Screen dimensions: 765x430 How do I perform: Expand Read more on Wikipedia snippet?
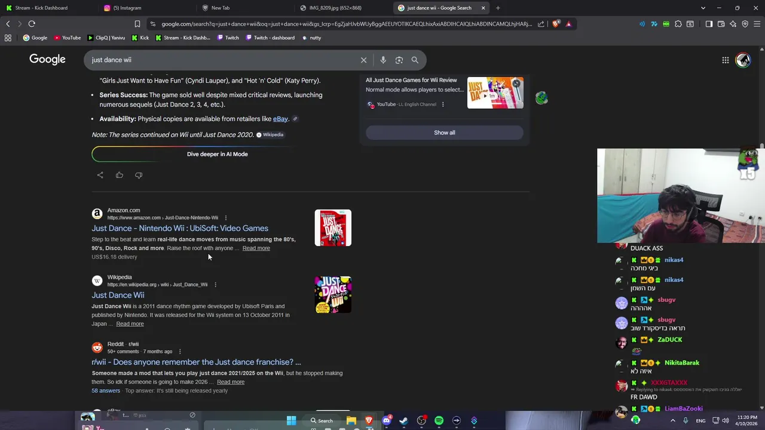[130, 324]
